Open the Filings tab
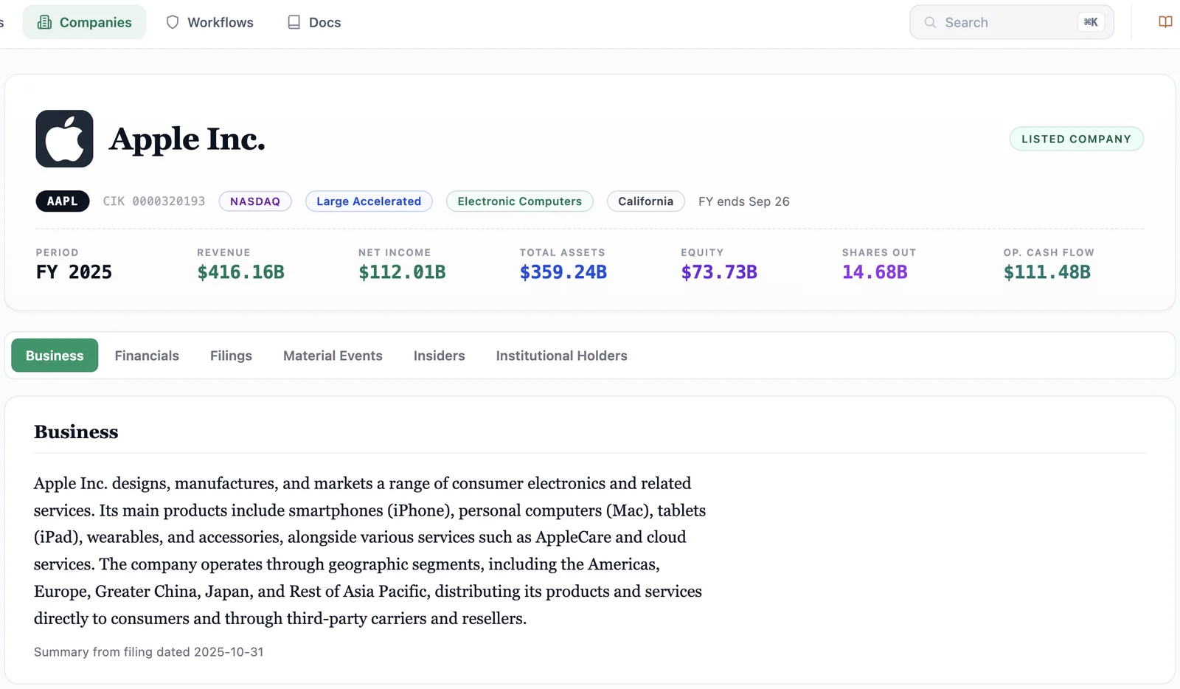Viewport: 1180px width, 689px height. 231,356
